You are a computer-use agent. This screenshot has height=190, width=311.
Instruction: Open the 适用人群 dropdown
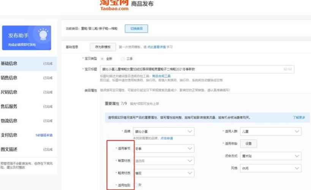pyautogui.click(x=271, y=131)
